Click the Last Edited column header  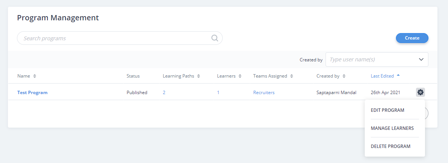point(382,76)
